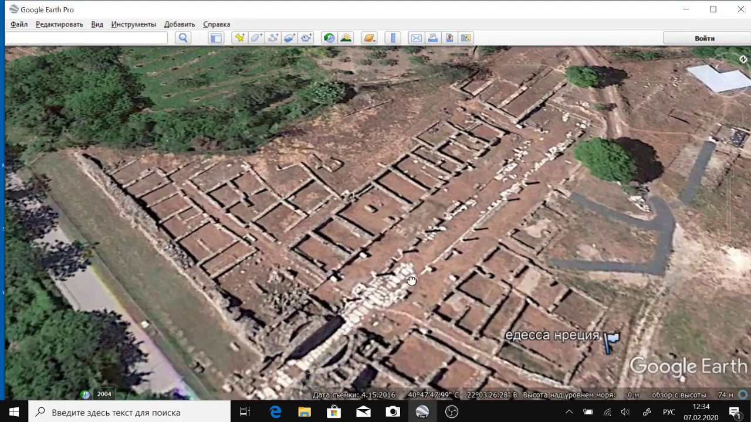Show the ruler tool
The width and height of the screenshot is (751, 422).
(393, 38)
